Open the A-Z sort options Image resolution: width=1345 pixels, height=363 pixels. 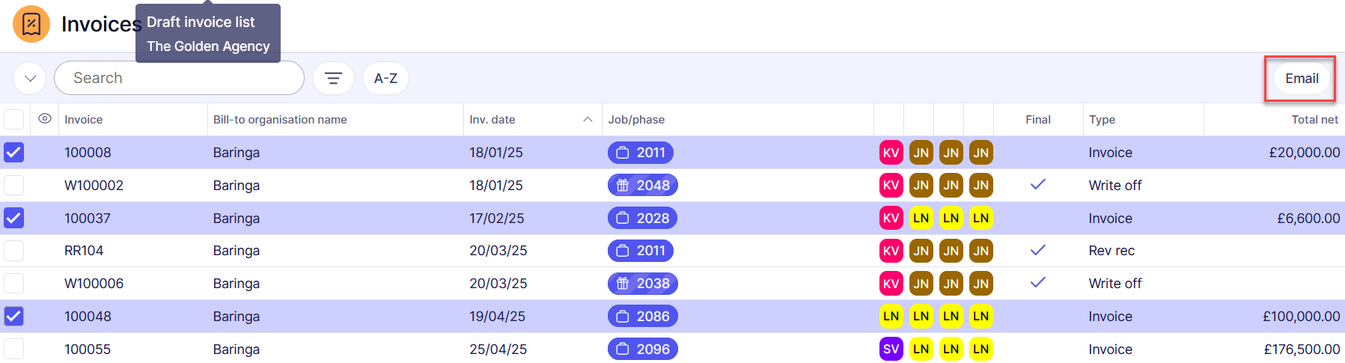pos(385,78)
